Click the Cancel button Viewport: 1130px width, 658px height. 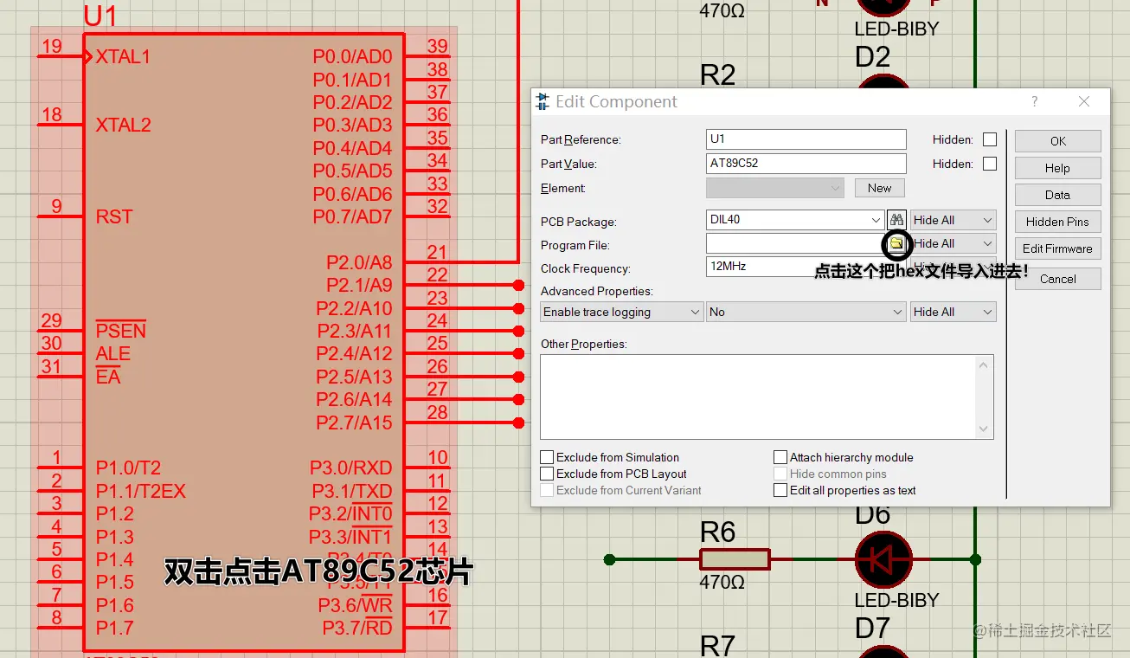[1058, 279]
